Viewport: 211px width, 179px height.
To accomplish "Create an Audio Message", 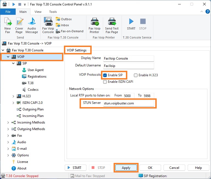I will pyautogui.click(x=32, y=25).
